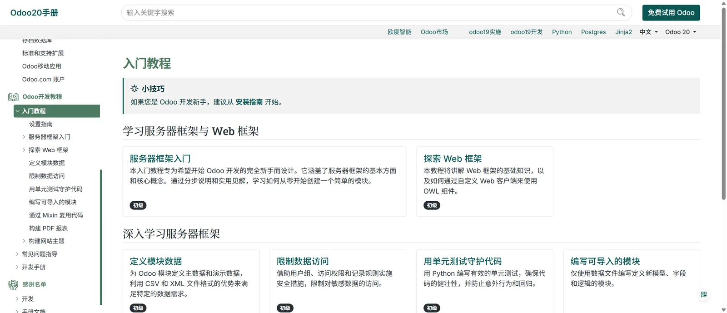
Task: Open the Odoo开发教程 book icon
Action: coord(13,97)
